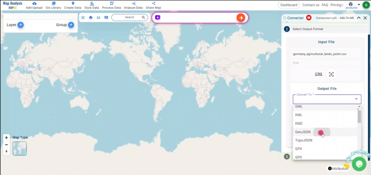
Task: Click the CRS link
Action: (318, 74)
